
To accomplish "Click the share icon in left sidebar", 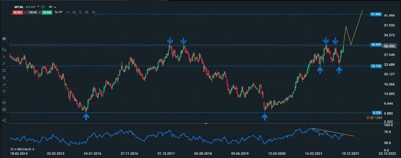I will (4, 120).
